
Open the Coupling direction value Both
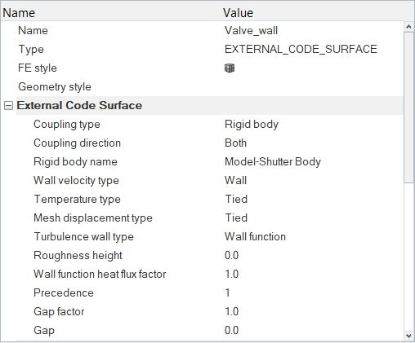click(x=235, y=143)
